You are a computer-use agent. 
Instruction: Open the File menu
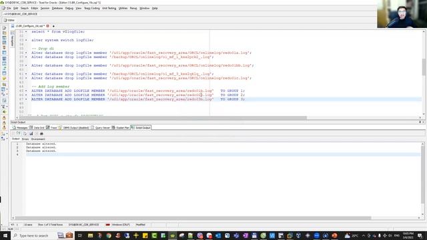point(9,9)
